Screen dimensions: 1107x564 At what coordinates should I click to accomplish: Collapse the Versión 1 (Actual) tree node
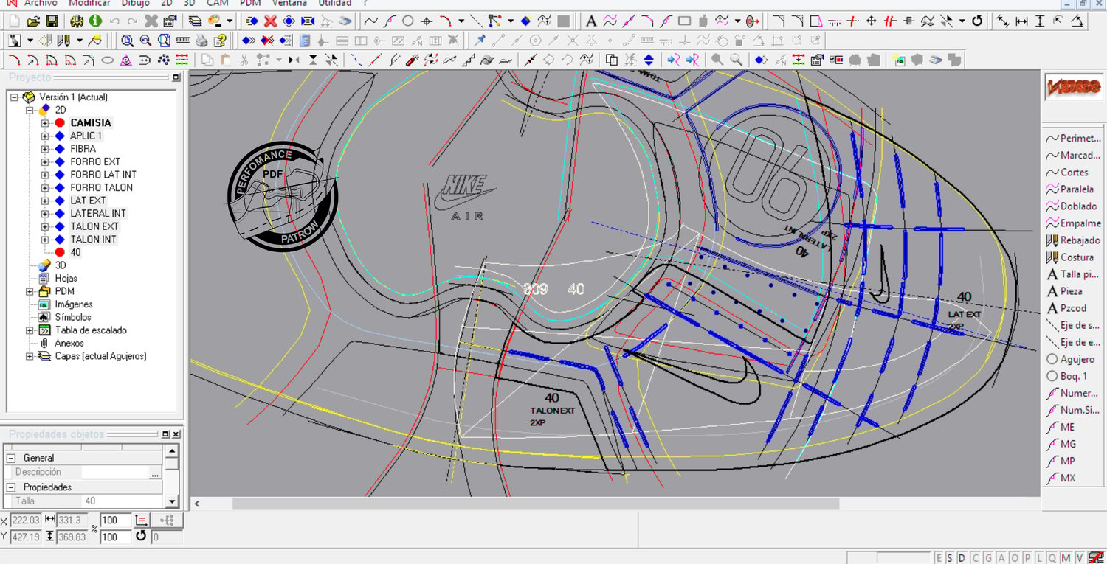coord(15,97)
